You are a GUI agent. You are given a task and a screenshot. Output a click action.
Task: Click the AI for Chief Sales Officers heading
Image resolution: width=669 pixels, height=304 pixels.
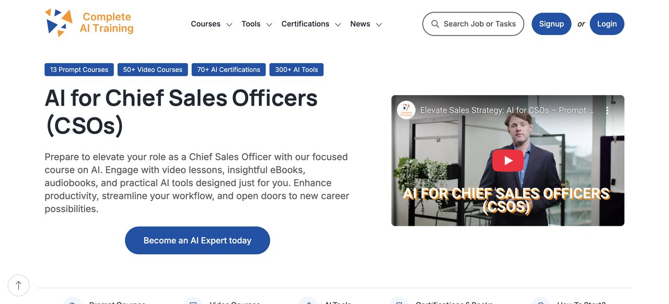(x=181, y=112)
